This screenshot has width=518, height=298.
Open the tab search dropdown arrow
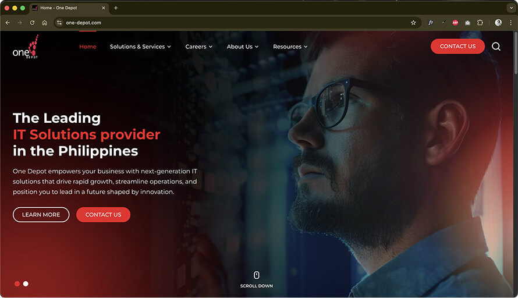[x=511, y=8]
